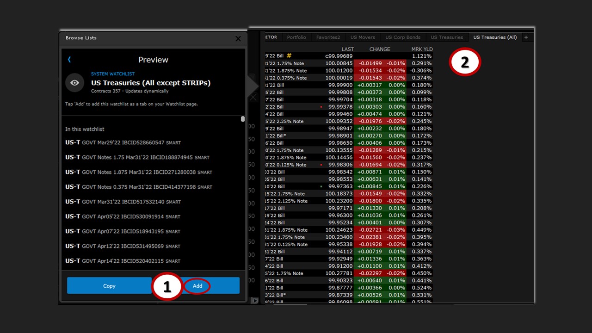The width and height of the screenshot is (592, 333).
Task: Click the plus icon to add a new tab
Action: point(526,37)
